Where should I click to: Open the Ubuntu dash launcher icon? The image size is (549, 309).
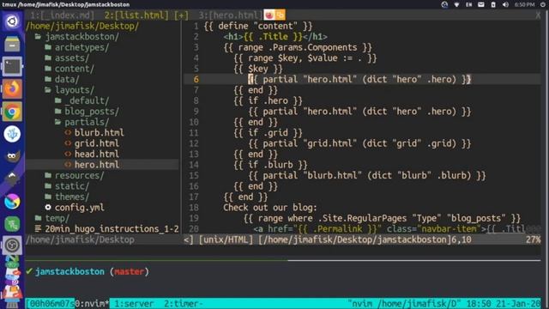[12, 21]
